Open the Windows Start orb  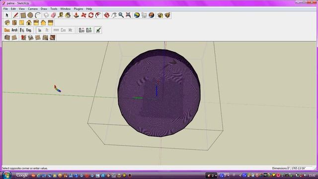click(6, 175)
